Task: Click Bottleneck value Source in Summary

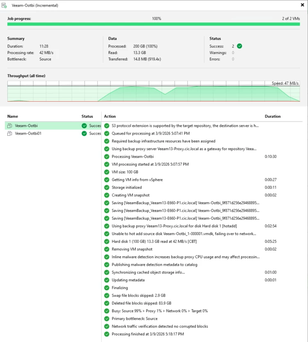Action: [45, 59]
